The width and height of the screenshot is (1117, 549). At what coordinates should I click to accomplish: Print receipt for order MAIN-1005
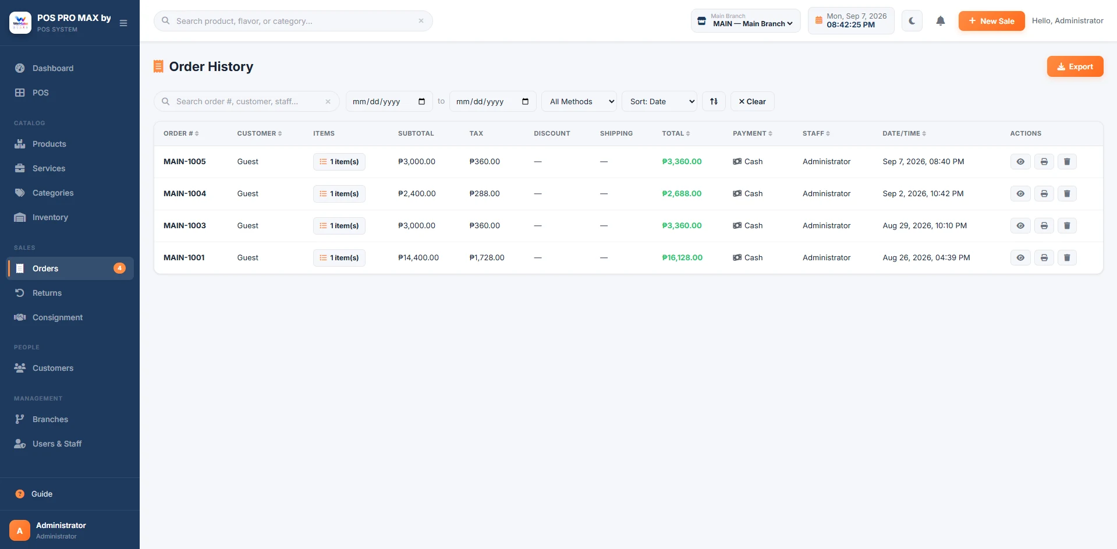pos(1044,162)
